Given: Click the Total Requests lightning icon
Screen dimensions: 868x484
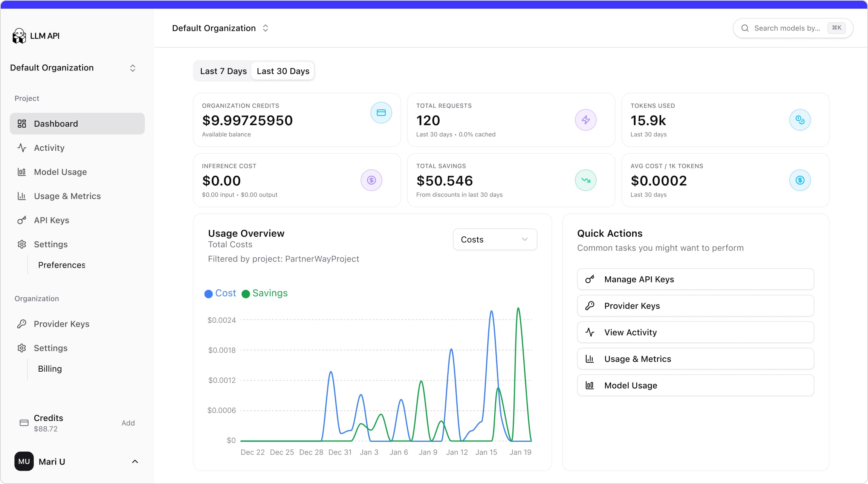Looking at the screenshot, I should click(585, 120).
